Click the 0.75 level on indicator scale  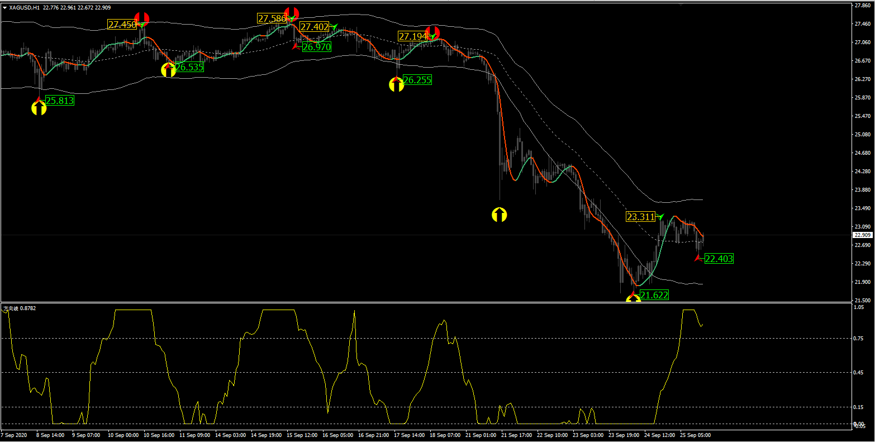(x=859, y=338)
